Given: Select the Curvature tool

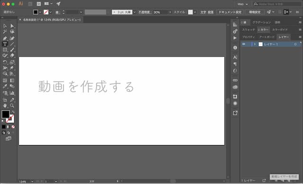Looking at the screenshot, I should pyautogui.click(x=12, y=38).
